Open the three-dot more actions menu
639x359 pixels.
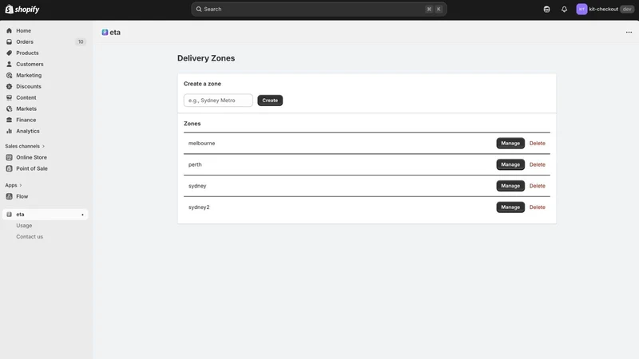pyautogui.click(x=629, y=32)
